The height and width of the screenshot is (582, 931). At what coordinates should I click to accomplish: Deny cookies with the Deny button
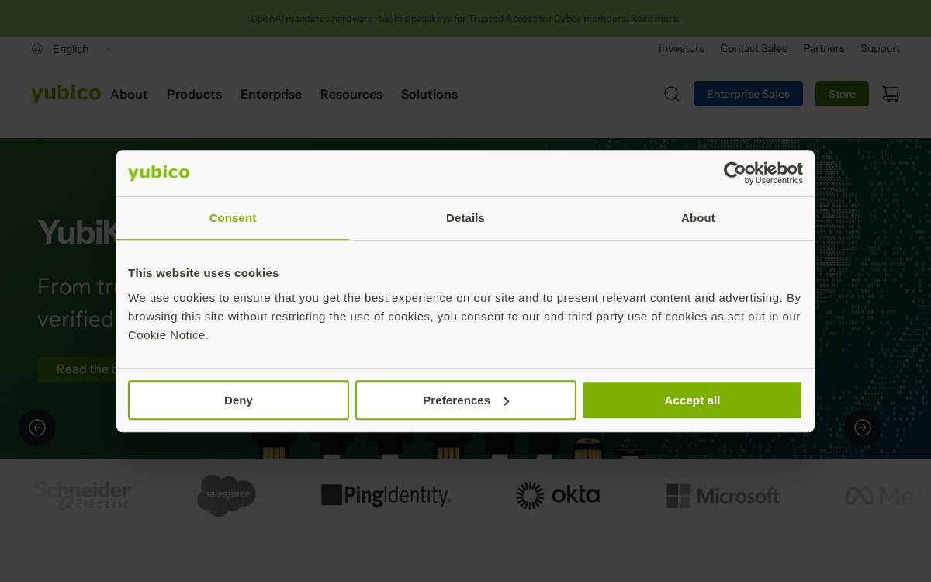click(238, 400)
